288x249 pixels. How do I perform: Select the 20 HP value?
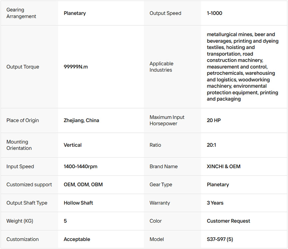pos(214,120)
